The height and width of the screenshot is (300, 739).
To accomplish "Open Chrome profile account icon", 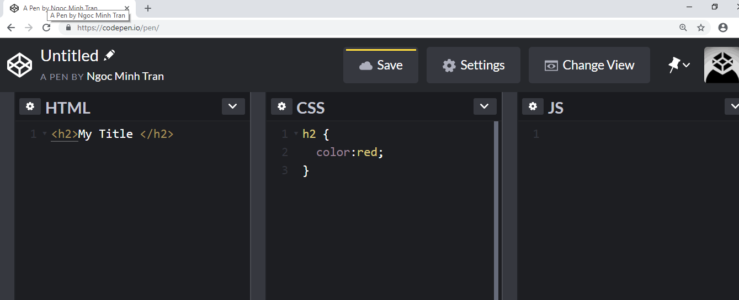I will (x=723, y=28).
